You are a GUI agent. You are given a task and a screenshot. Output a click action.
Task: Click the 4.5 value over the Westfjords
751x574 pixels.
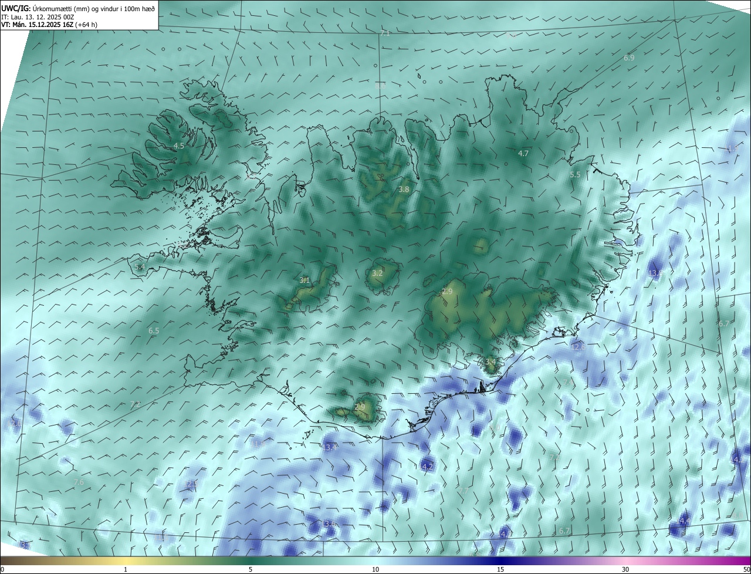point(179,146)
